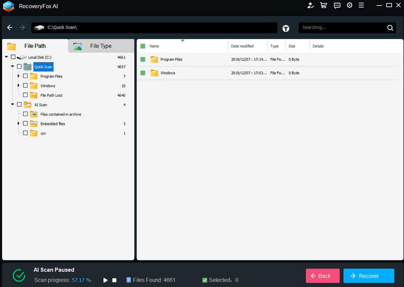
Task: Click the search magnifier icon
Action: [x=390, y=28]
